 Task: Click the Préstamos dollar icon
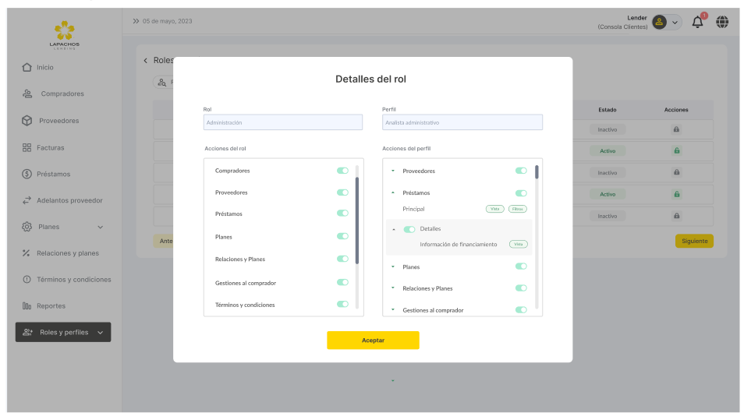27,174
